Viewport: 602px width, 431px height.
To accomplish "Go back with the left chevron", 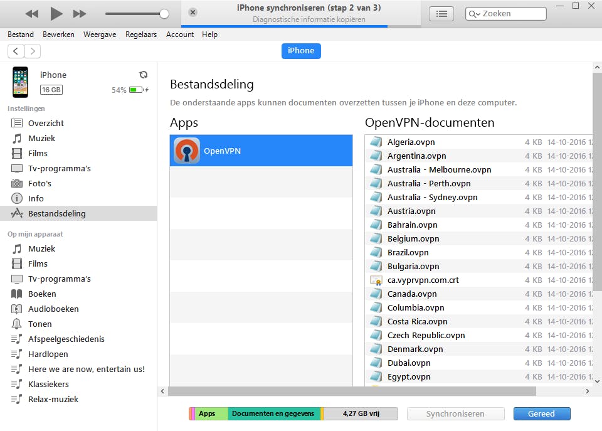I will coord(16,51).
